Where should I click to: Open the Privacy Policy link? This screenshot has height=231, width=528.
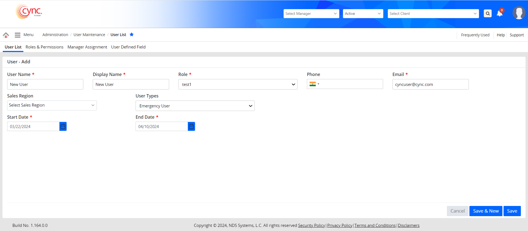click(x=340, y=225)
